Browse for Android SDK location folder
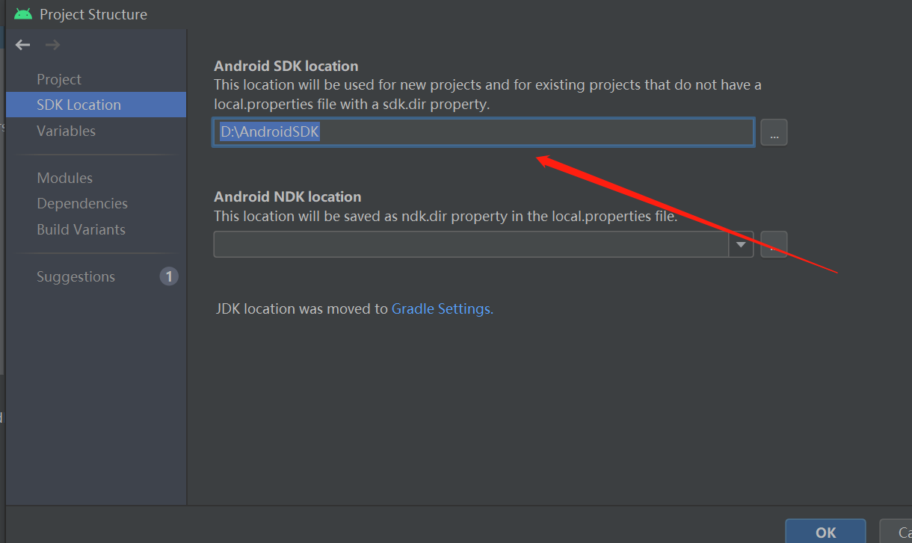Viewport: 912px width, 543px height. click(x=774, y=132)
